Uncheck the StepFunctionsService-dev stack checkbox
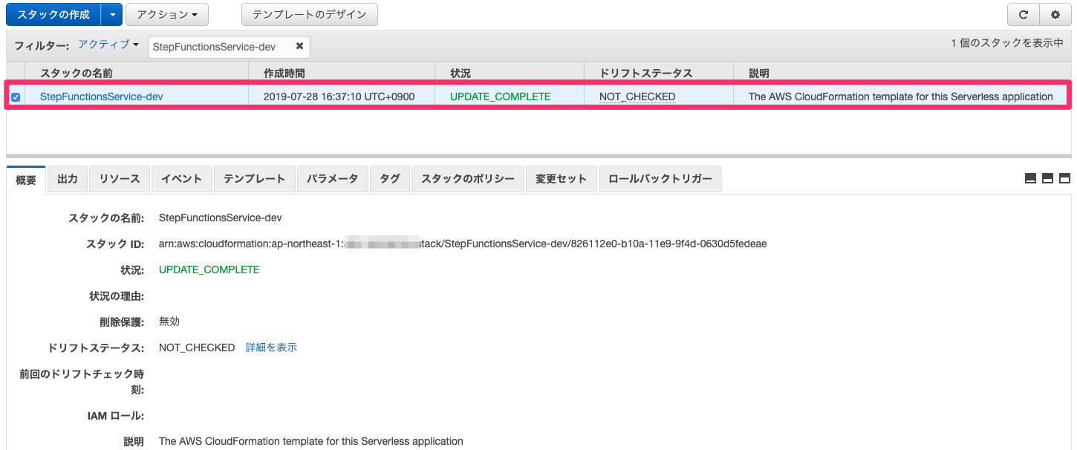Viewport: 1077px width, 450px height. click(16, 97)
